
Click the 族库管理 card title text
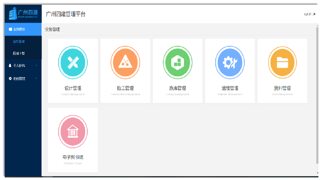pos(178,88)
